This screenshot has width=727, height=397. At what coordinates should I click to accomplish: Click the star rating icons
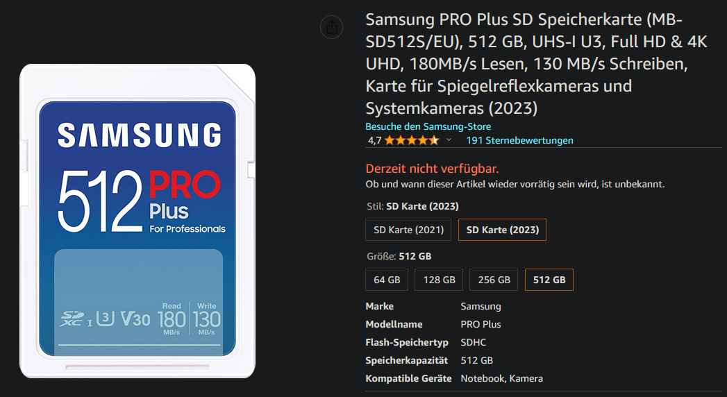[412, 140]
